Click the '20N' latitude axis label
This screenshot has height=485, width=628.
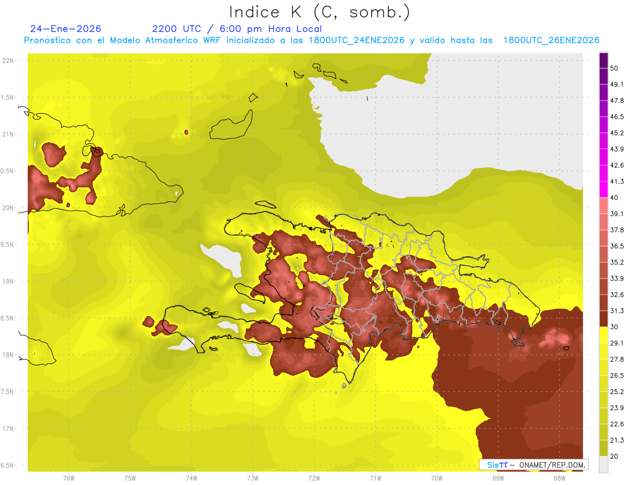[8, 208]
